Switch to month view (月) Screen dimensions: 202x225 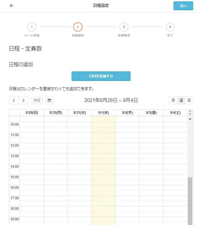coord(173,101)
